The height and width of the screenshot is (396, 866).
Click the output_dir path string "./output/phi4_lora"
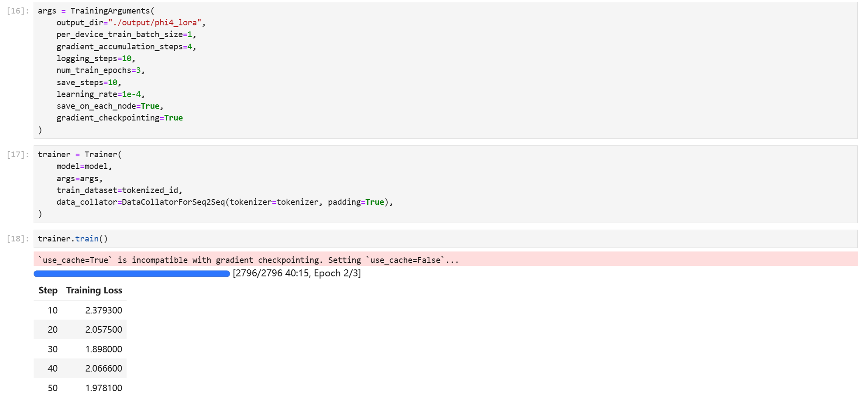[x=155, y=23]
